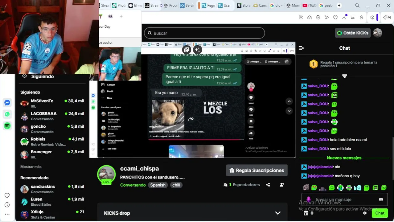Viewport: 394px width, 222px height.
Task: Switch to the Store browser tab
Action: point(243,6)
